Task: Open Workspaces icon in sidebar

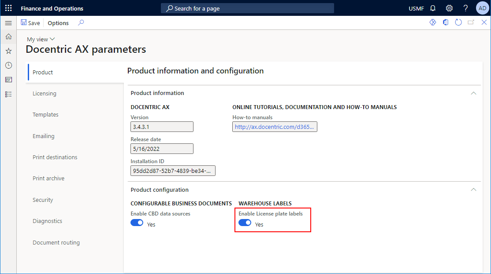Action: point(8,80)
